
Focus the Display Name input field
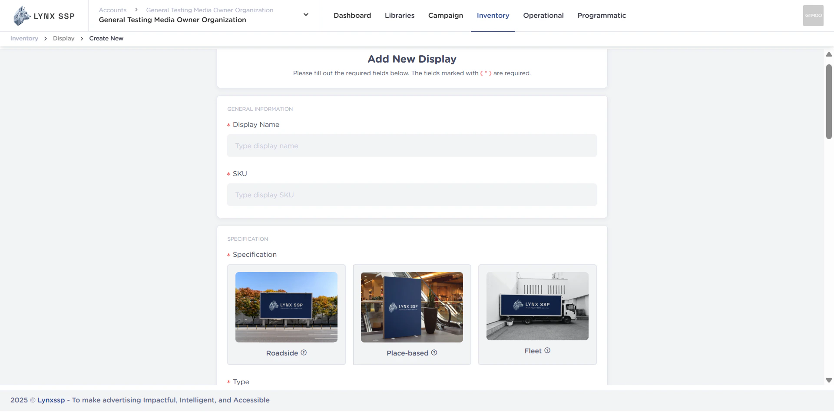click(x=412, y=146)
